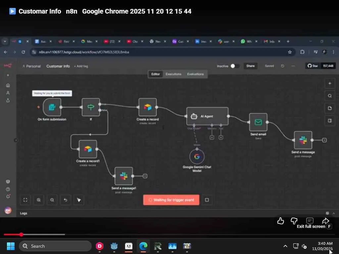
Task: Dislike the video with thumbs down
Action: pos(294,221)
